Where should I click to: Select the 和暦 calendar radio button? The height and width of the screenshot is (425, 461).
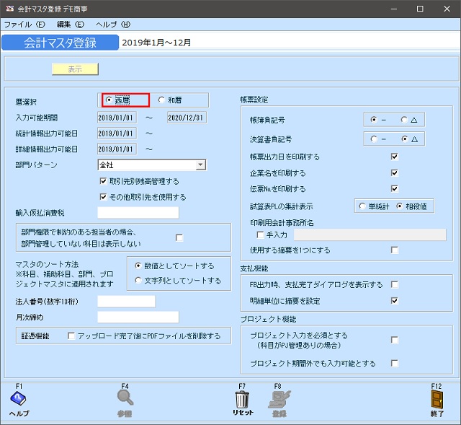click(161, 100)
